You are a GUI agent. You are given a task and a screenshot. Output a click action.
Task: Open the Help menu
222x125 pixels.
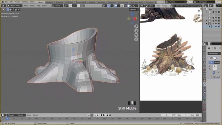32,2
